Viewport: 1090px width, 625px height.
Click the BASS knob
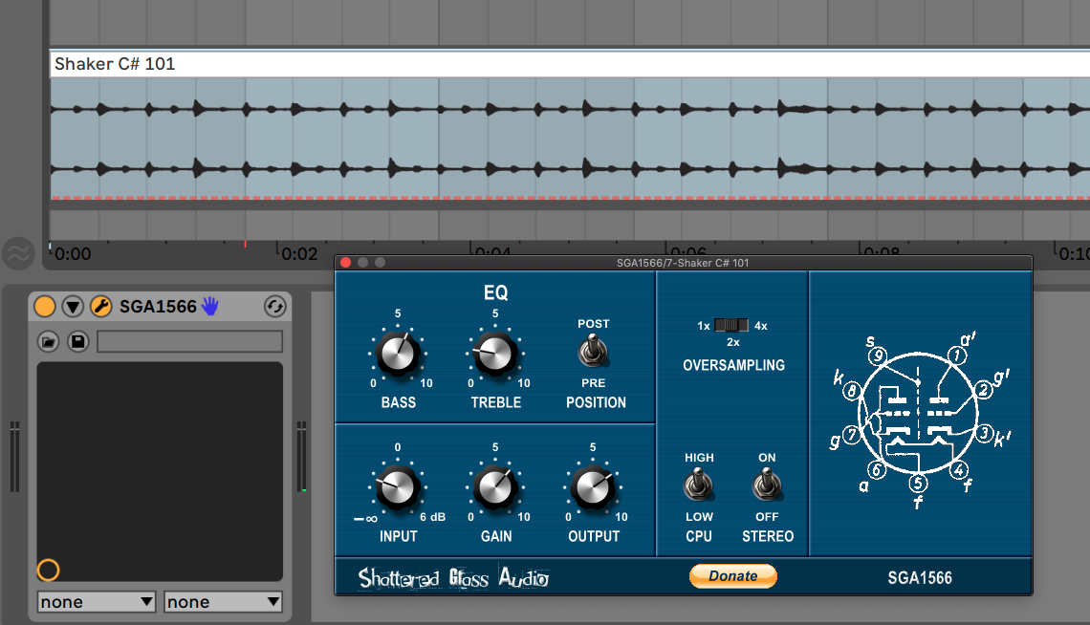pos(398,354)
